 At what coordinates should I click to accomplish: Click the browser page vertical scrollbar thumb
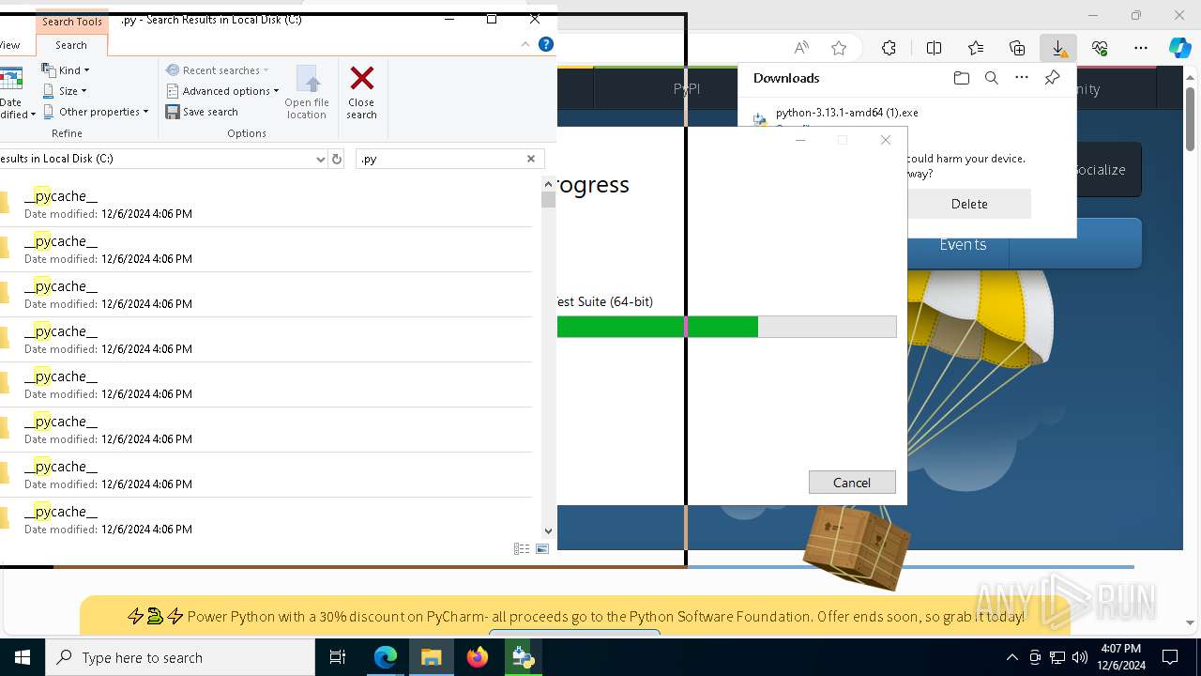pyautogui.click(x=1191, y=118)
